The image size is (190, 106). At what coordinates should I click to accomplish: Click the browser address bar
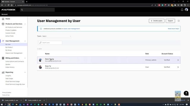tap(83, 5)
